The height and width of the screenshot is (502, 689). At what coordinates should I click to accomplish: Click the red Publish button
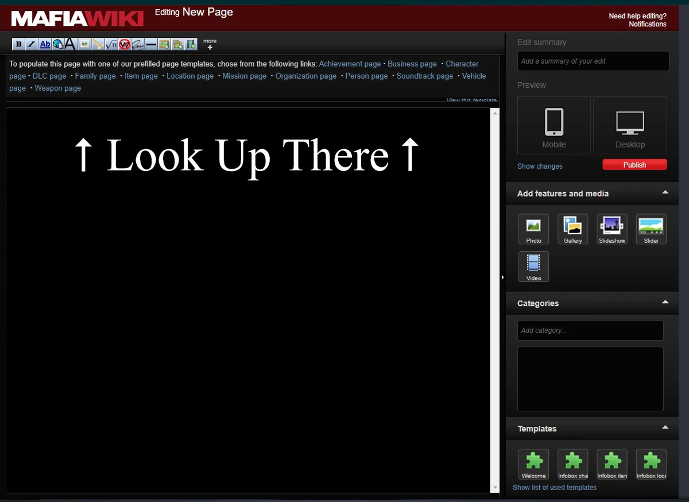click(x=634, y=165)
